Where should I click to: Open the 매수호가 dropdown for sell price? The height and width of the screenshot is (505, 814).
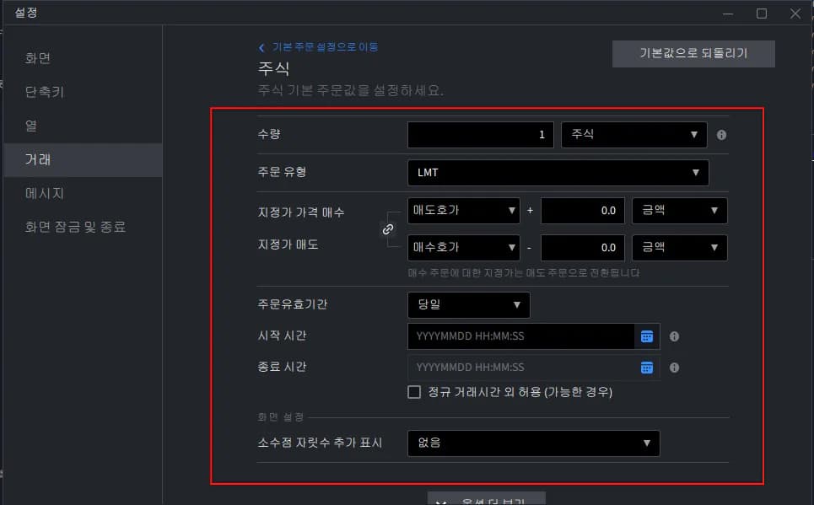(464, 248)
